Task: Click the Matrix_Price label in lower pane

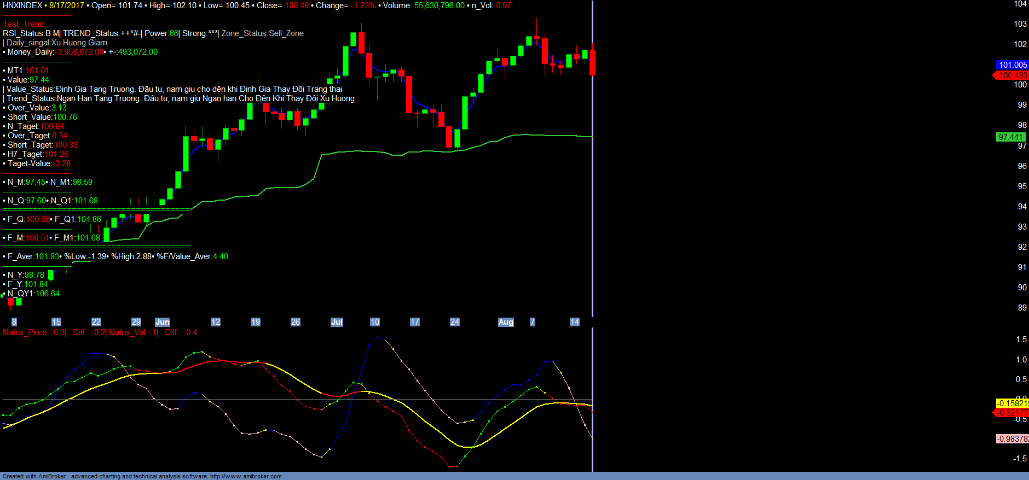Action: click(x=25, y=332)
